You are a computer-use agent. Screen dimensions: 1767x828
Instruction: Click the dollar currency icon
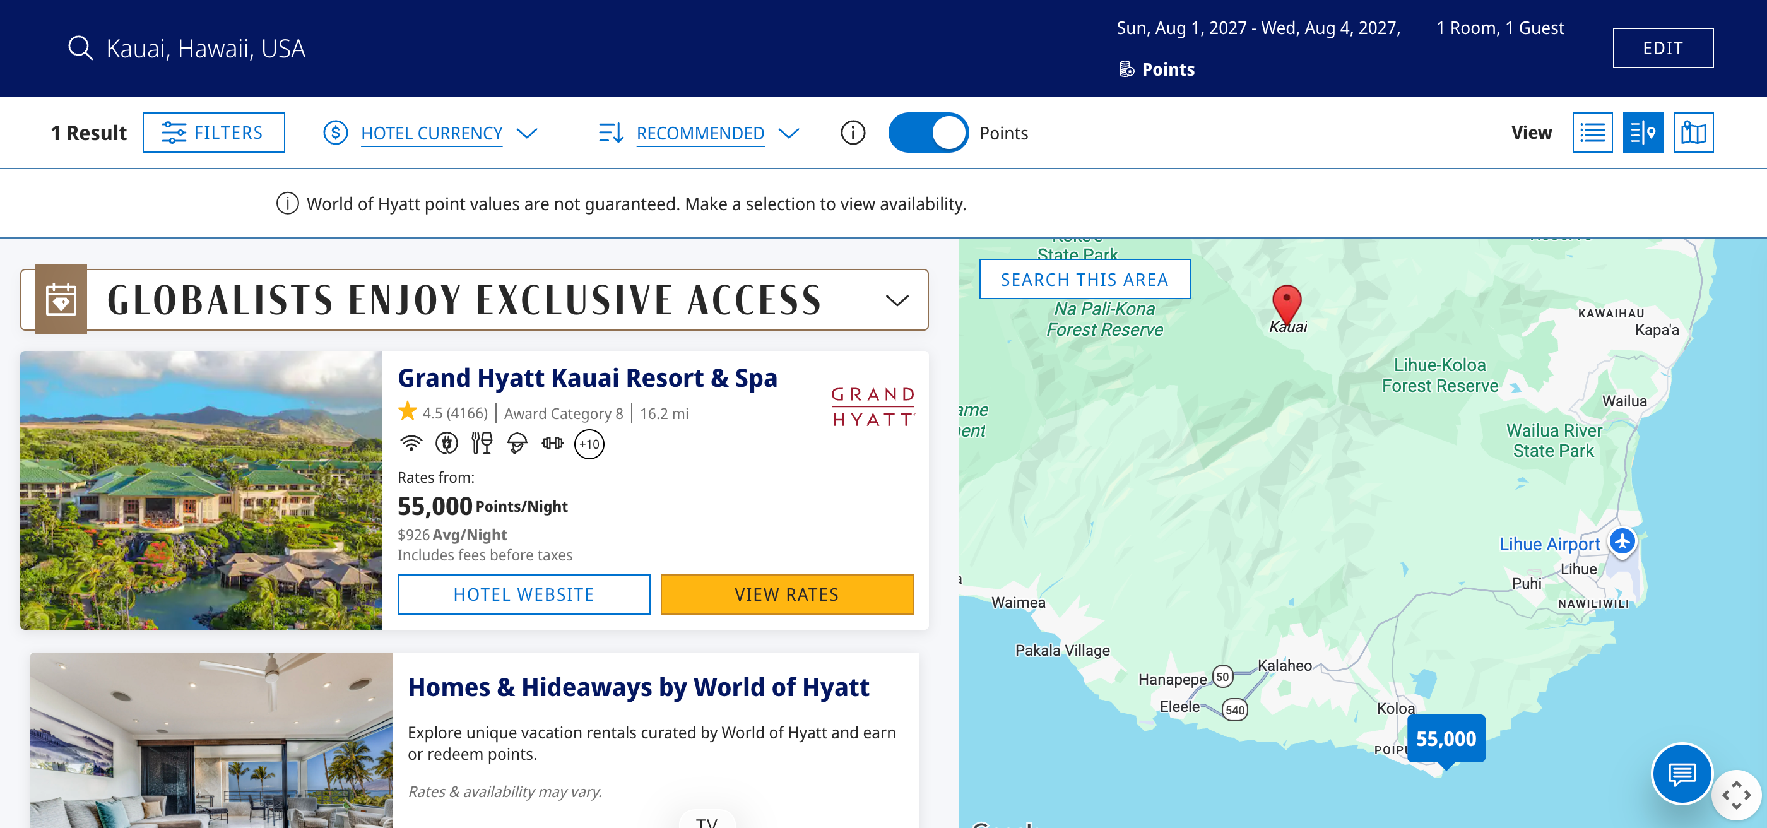pyautogui.click(x=336, y=133)
